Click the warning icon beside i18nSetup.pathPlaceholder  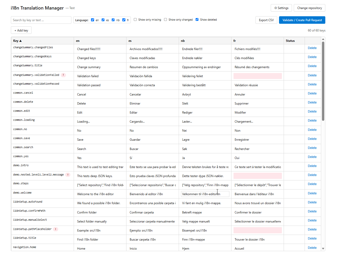(56, 229)
